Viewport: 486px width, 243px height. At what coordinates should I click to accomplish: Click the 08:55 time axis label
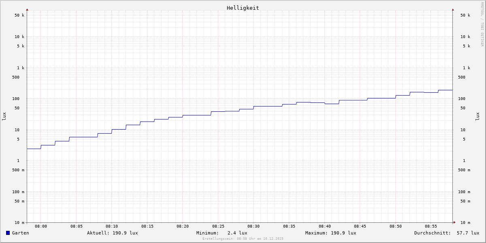tap(431, 226)
